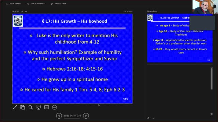Toggle black or unblack slide show

pyautogui.click(x=38, y=107)
